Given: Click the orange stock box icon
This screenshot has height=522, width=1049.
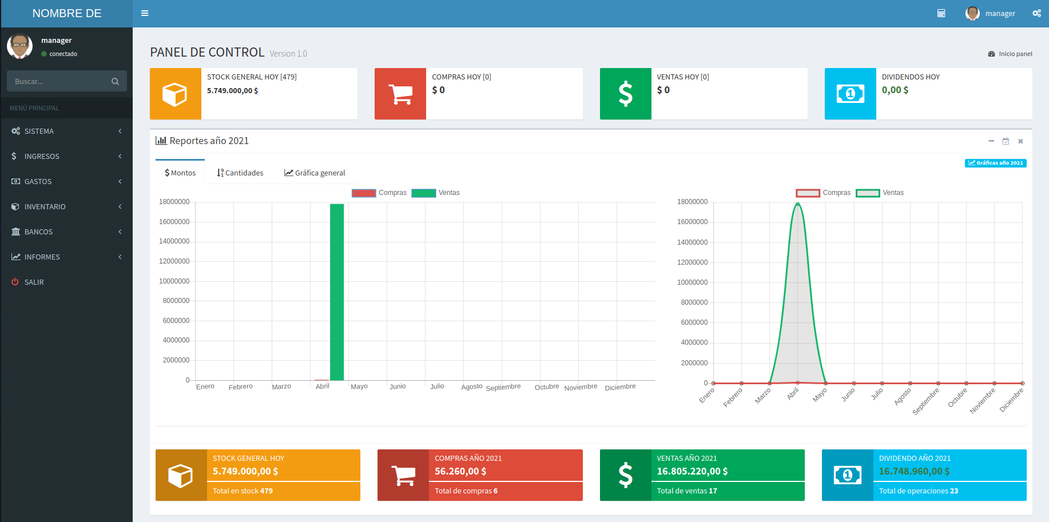Looking at the screenshot, I should click(175, 94).
